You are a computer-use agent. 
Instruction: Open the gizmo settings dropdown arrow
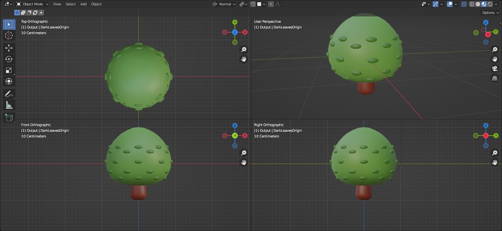tap(442, 4)
